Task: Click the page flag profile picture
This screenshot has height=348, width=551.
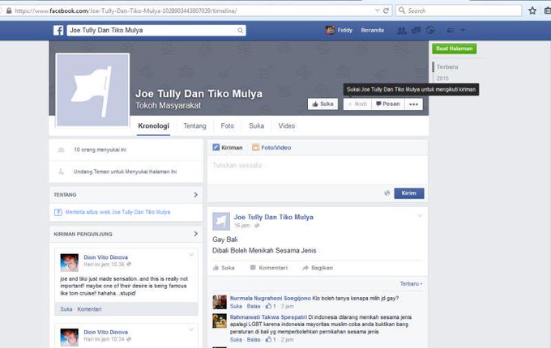Action: [x=92, y=90]
